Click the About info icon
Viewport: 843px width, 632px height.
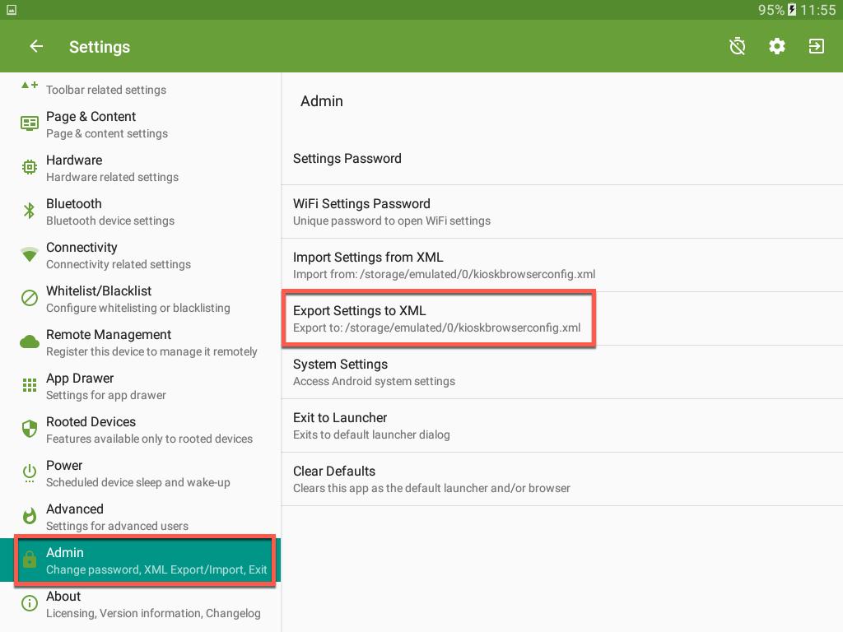click(x=30, y=603)
